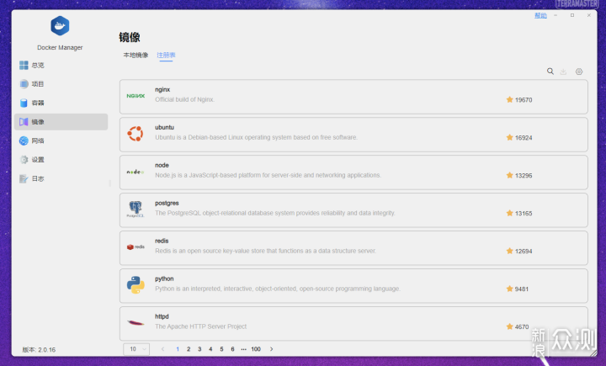Click the redis logo icon
The height and width of the screenshot is (366, 606).
click(x=136, y=247)
